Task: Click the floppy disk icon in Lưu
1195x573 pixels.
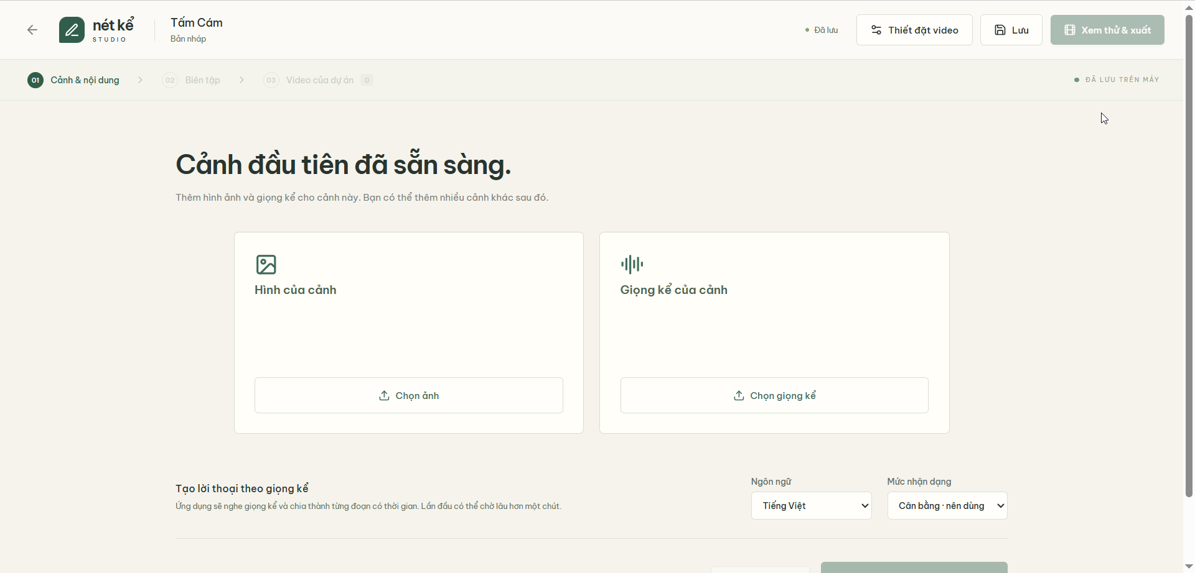Action: point(1000,30)
